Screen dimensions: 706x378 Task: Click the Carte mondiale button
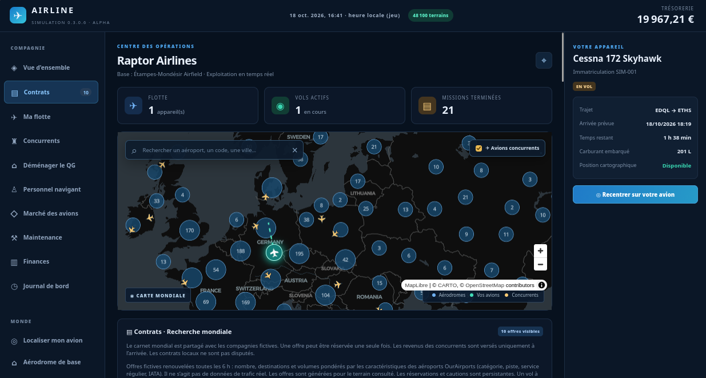coord(158,296)
